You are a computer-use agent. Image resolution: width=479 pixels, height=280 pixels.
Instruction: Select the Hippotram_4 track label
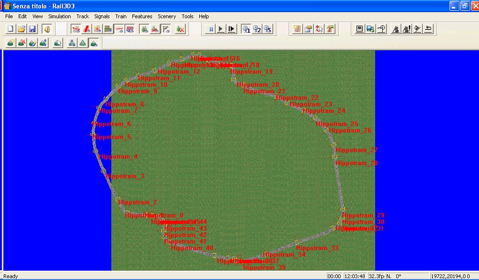[118, 157]
